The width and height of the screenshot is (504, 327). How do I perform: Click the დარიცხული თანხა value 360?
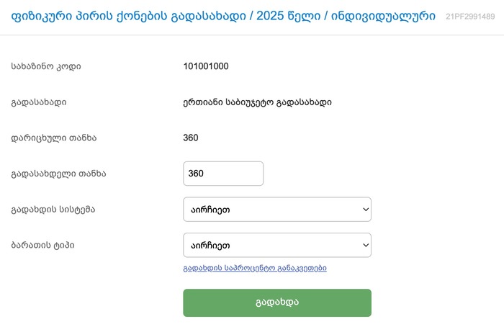click(x=191, y=138)
